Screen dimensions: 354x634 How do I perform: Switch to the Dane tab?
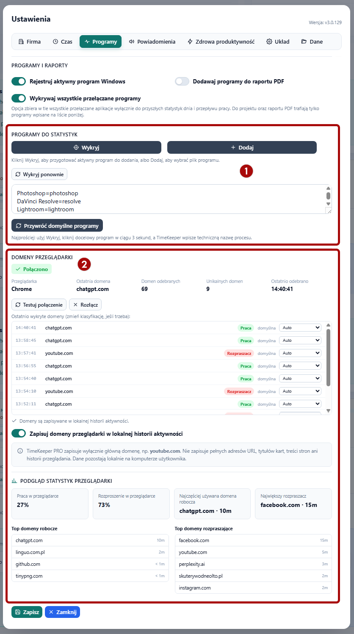click(312, 42)
